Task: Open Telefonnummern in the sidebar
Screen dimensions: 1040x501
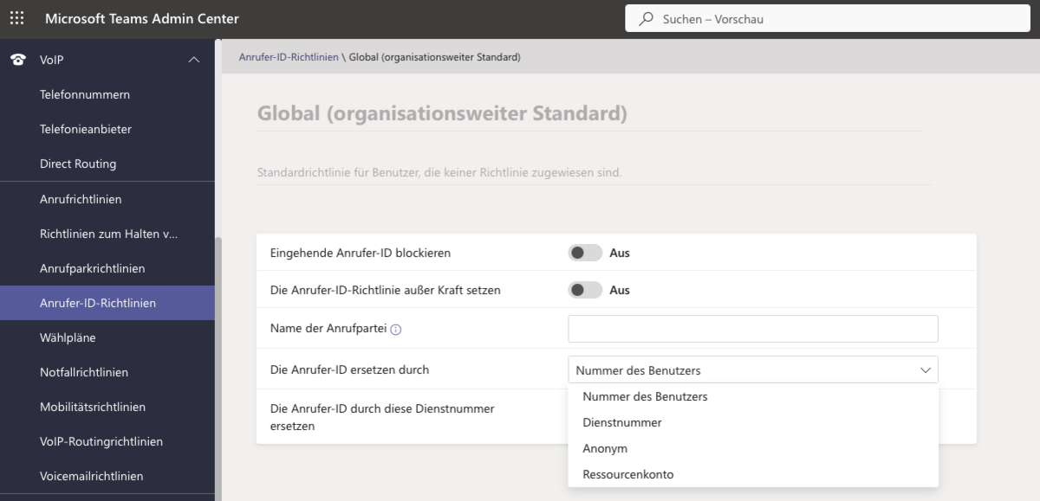Action: tap(85, 94)
